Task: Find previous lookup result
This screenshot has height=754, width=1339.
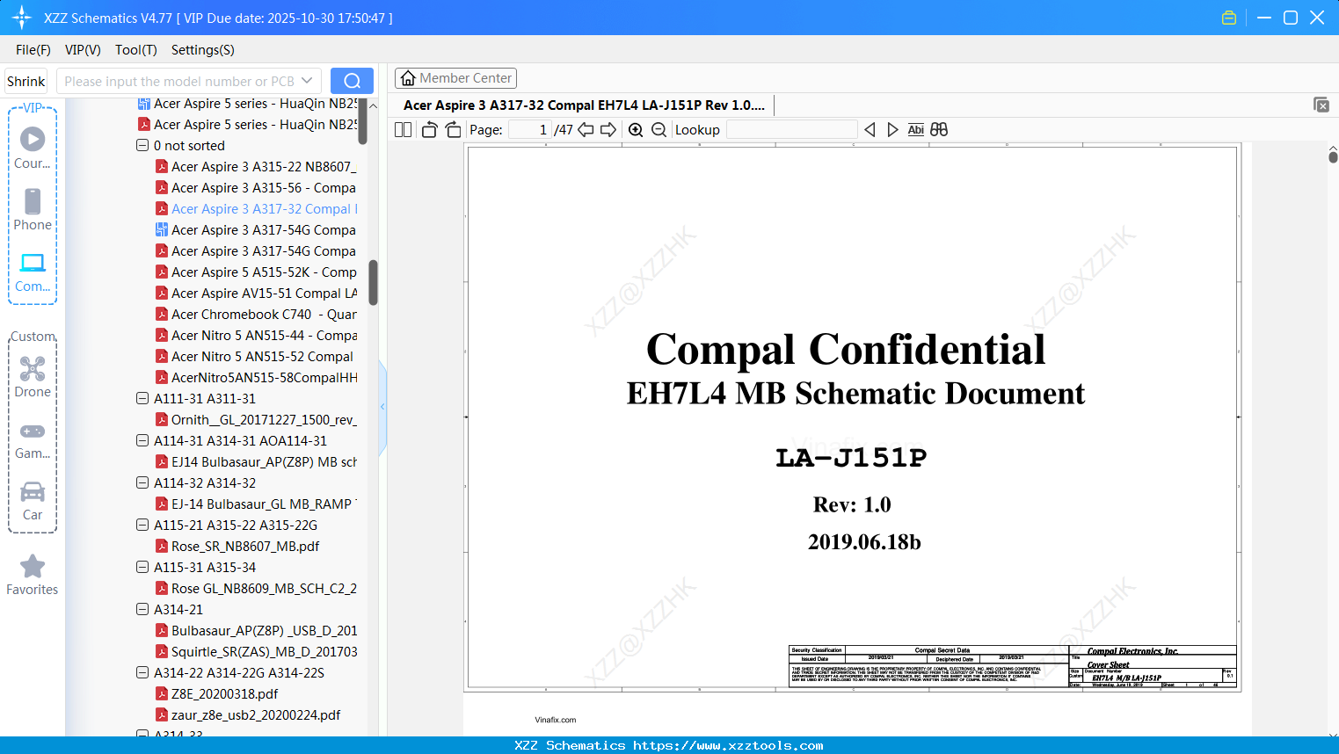Action: (x=870, y=130)
